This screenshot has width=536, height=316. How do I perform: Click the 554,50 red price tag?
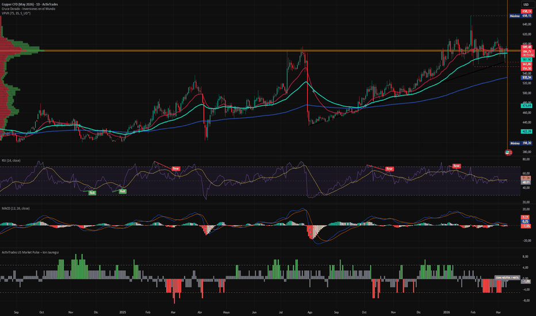coord(526,68)
